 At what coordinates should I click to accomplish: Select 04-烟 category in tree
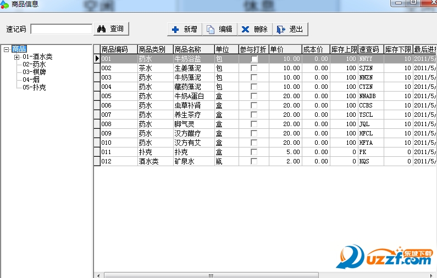(x=31, y=80)
